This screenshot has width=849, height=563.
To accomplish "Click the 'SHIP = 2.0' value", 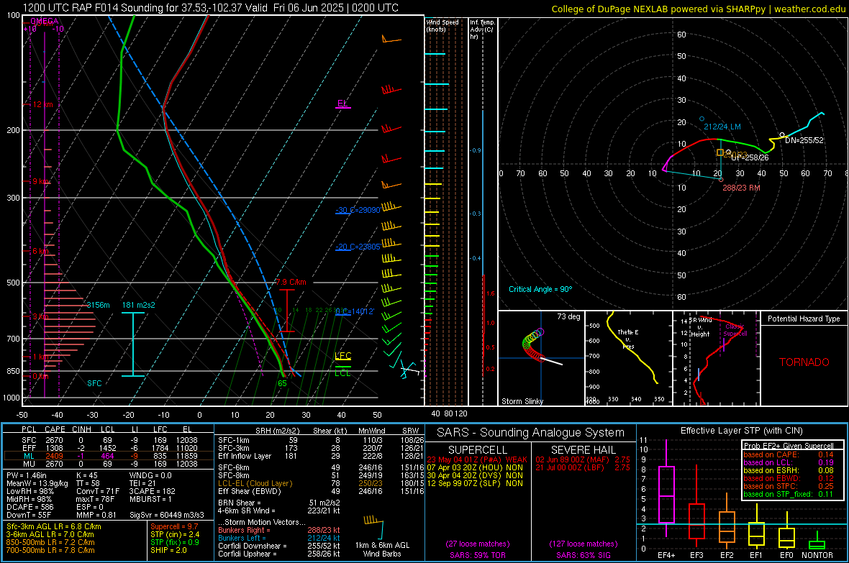I will pos(168,550).
